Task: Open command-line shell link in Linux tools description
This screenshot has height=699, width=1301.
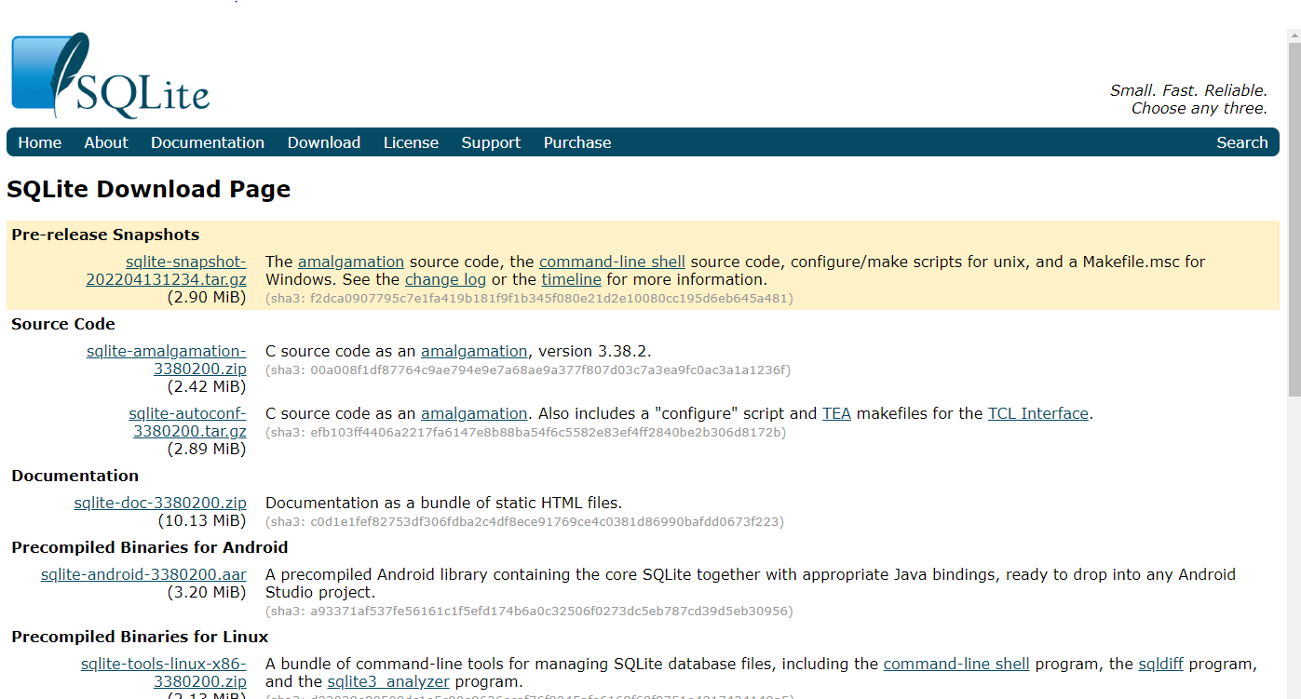Action: pos(956,664)
